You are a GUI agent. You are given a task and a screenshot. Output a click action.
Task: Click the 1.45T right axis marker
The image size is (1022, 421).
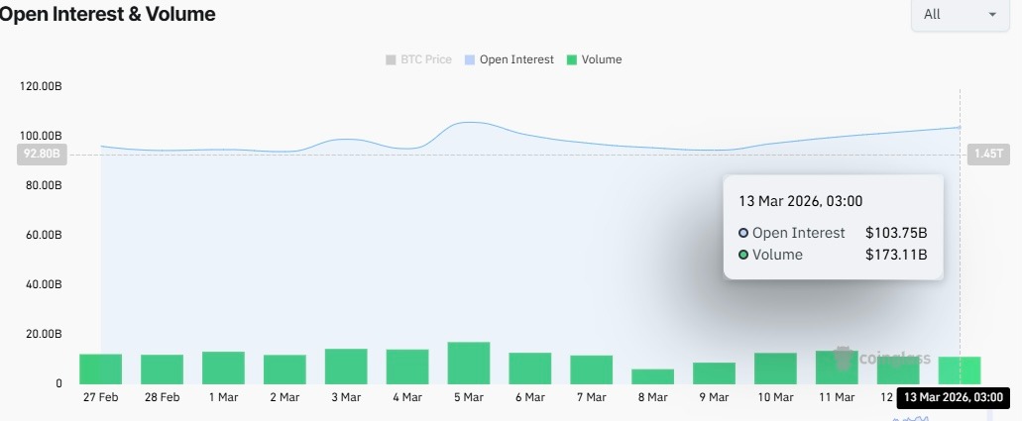coord(988,155)
